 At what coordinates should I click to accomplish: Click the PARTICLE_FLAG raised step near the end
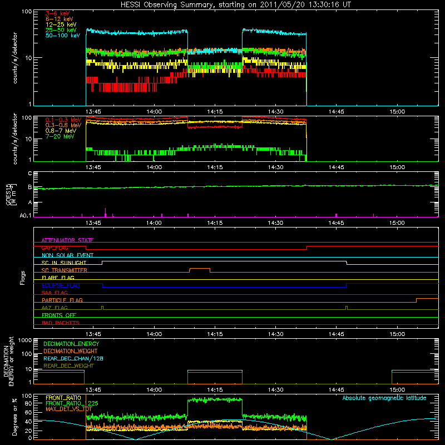point(427,299)
